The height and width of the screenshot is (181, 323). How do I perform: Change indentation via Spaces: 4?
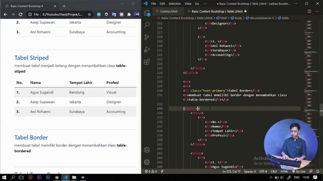point(250,171)
